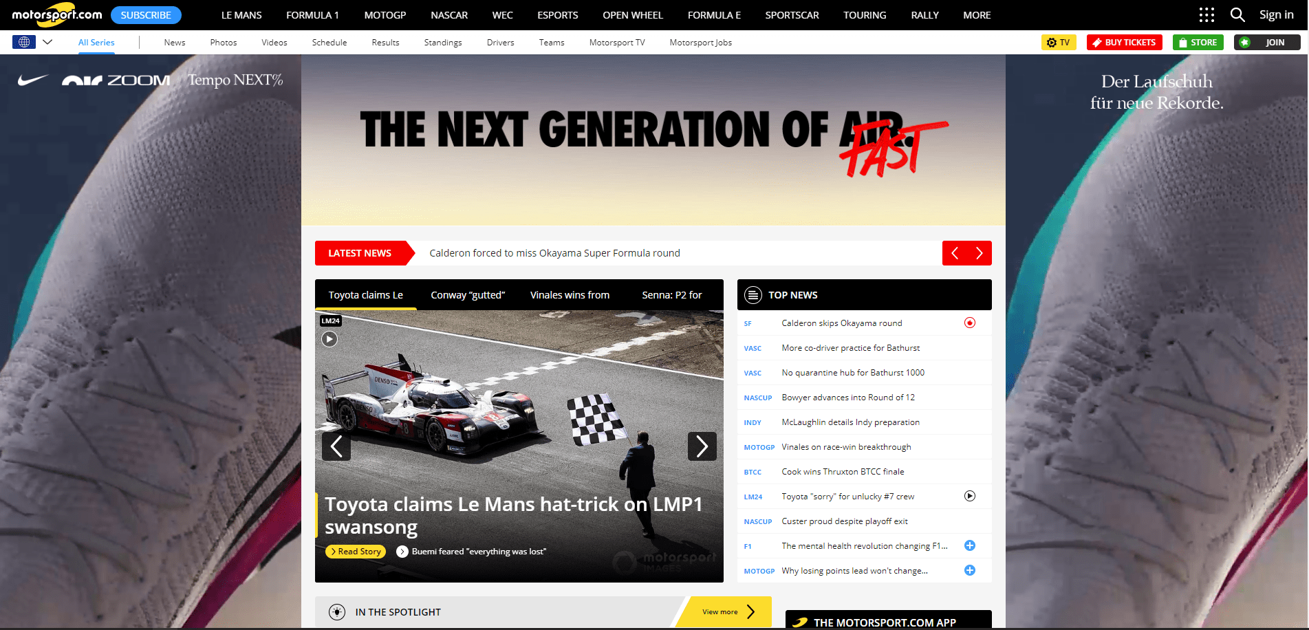
Task: Open More co-driver practice for Bathurst
Action: [850, 348]
